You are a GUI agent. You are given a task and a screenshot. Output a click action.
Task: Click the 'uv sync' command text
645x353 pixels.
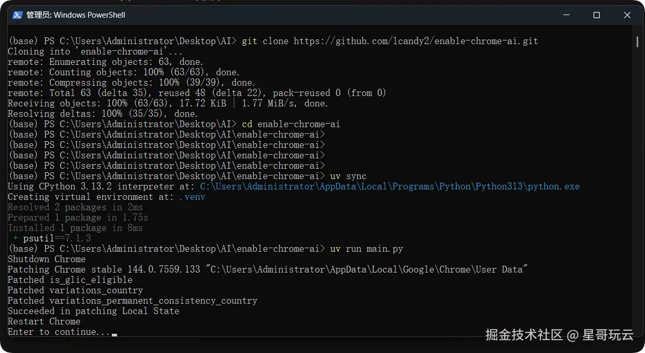pyautogui.click(x=348, y=176)
